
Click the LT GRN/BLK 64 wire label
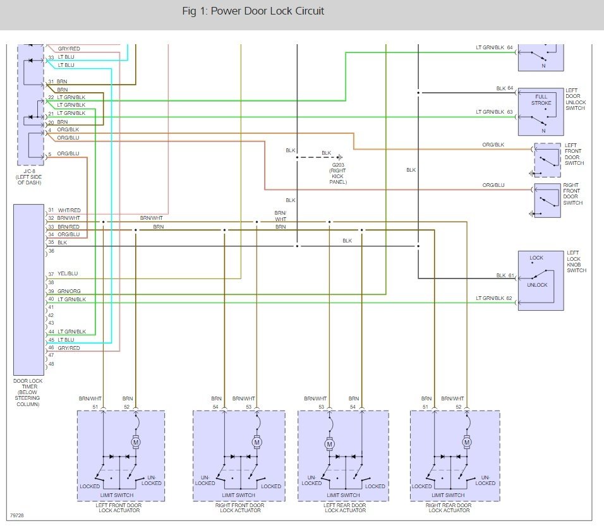[x=494, y=47]
